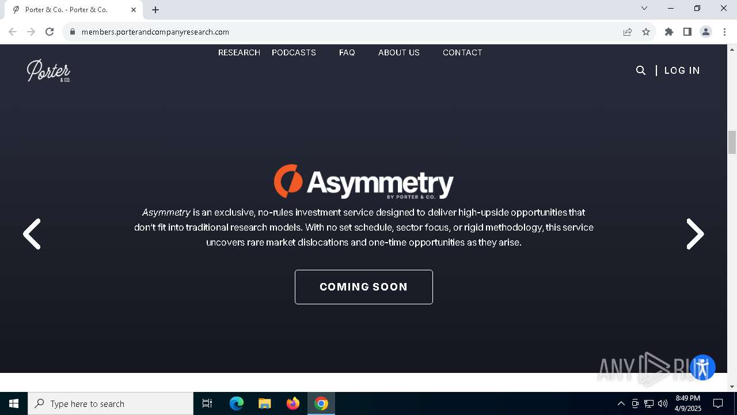Reload the current page
This screenshot has width=737, height=415.
pyautogui.click(x=50, y=32)
